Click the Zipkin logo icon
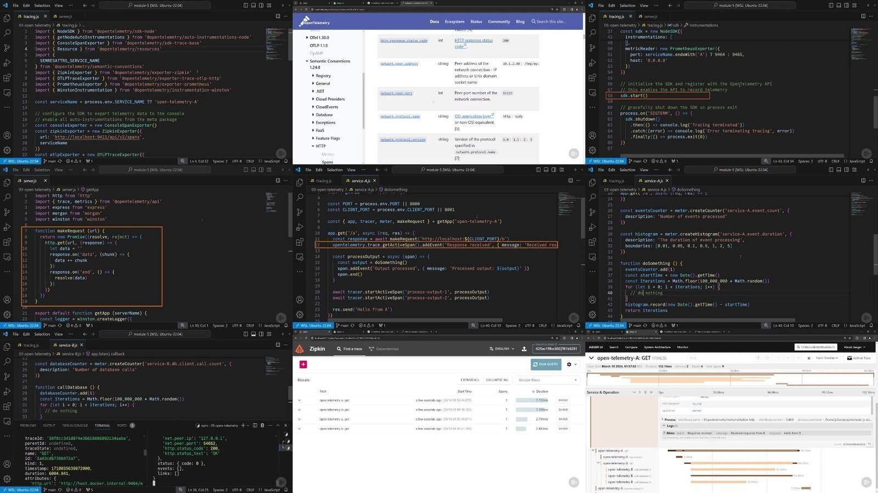The image size is (878, 493). tap(300, 349)
